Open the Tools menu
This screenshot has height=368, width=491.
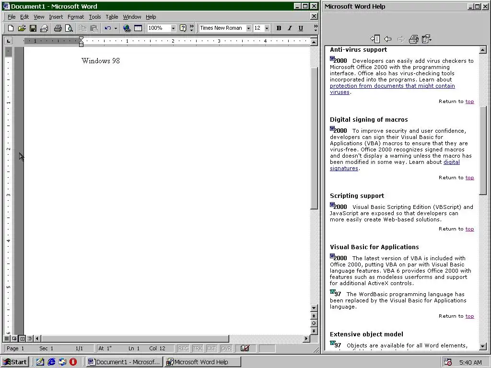click(x=95, y=17)
